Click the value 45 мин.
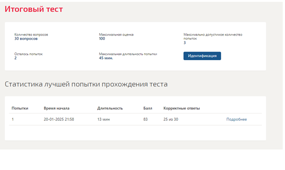This screenshot has width=285, height=170. click(x=106, y=58)
